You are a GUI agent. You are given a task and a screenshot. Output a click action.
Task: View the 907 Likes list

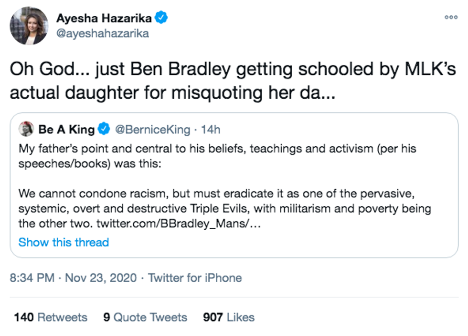click(x=229, y=317)
